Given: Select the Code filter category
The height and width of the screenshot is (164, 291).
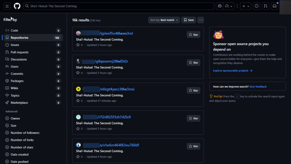Looking at the screenshot, I should point(14,30).
